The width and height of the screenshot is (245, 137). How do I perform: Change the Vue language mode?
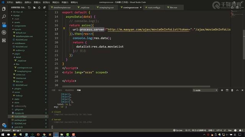coord(230,130)
